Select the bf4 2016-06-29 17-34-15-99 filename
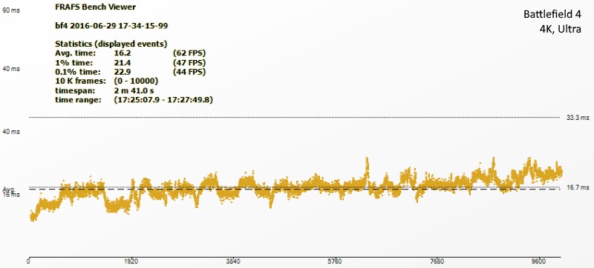 [x=112, y=26]
